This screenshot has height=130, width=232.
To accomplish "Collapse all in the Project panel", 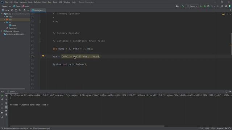I will point(20,10).
